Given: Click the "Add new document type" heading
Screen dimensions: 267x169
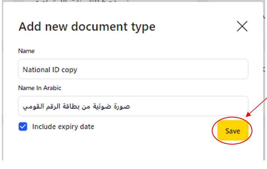Looking at the screenshot, I should point(87,27).
